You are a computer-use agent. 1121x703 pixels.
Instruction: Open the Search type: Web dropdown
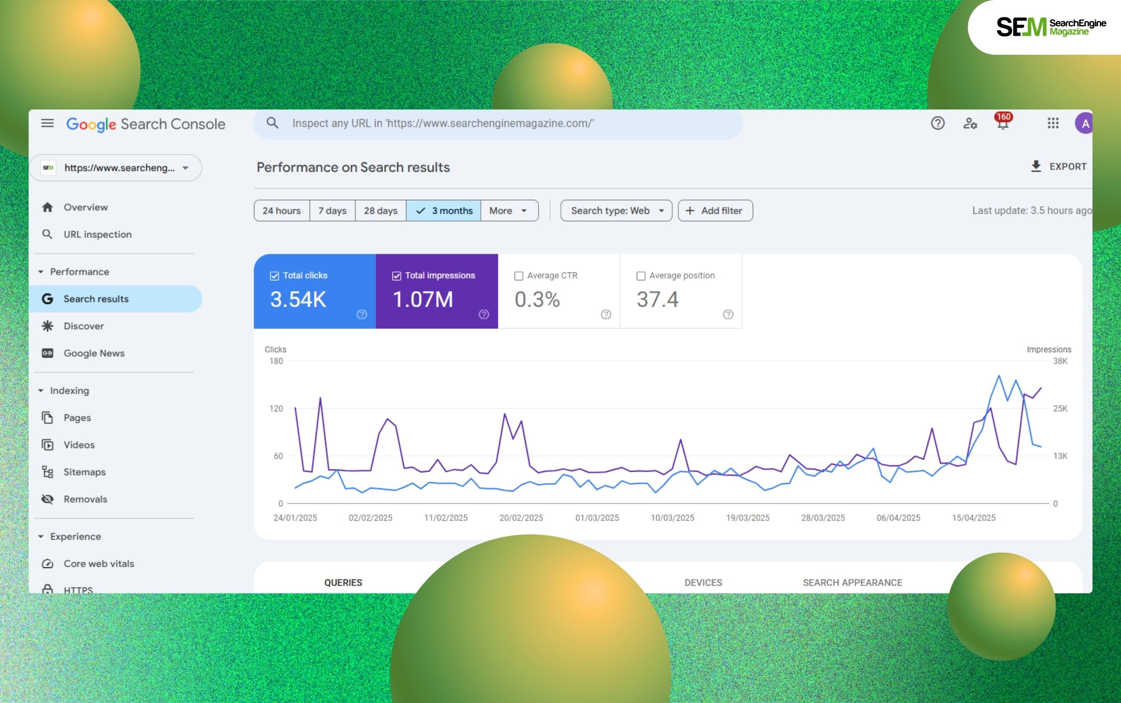616,211
